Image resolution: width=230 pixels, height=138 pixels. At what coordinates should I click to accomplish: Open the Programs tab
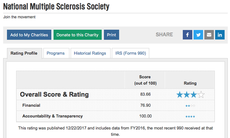[55, 53]
